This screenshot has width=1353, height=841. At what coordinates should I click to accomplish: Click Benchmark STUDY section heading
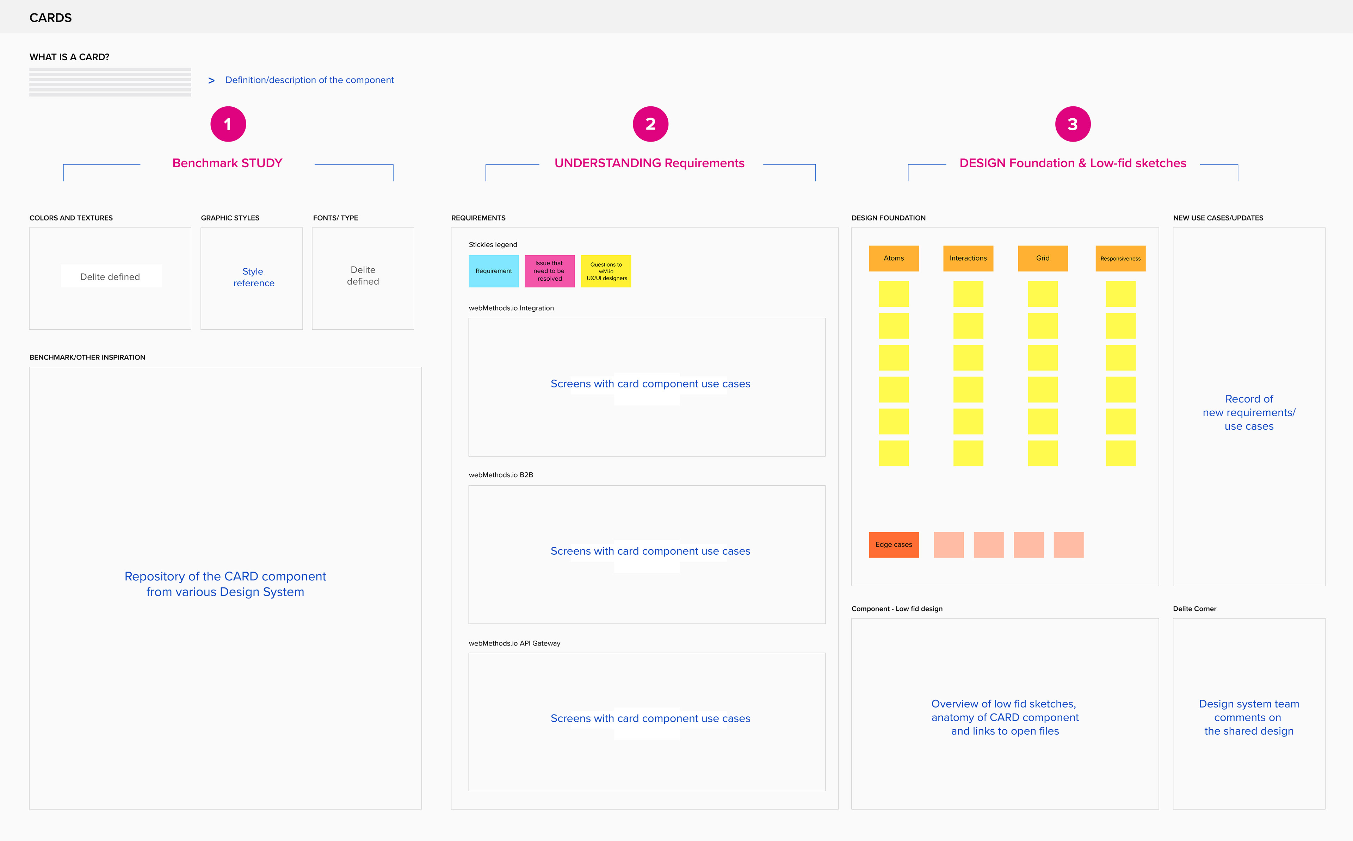tap(228, 163)
